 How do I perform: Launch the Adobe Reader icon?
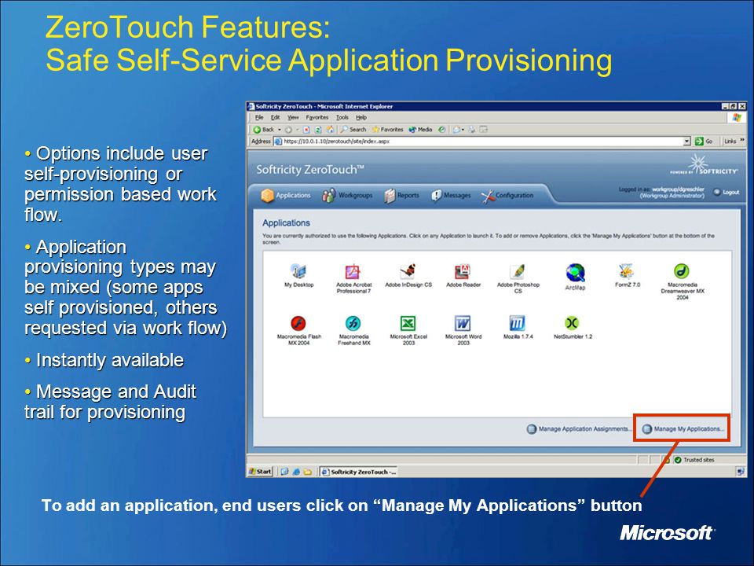[x=463, y=272]
